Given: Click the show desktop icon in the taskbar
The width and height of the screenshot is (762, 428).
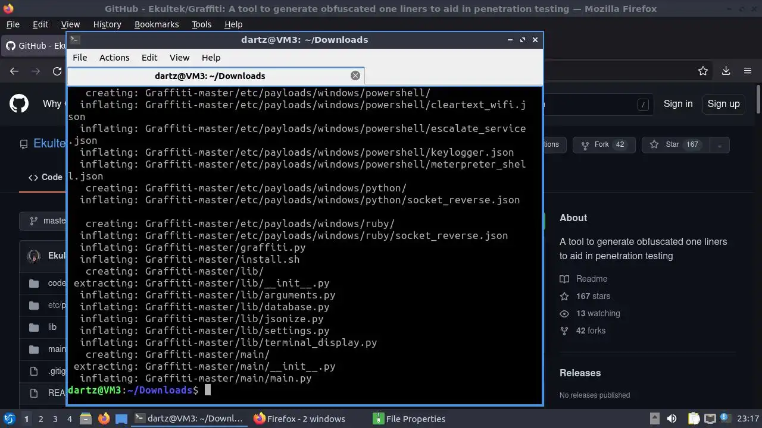Looking at the screenshot, I should point(121,419).
